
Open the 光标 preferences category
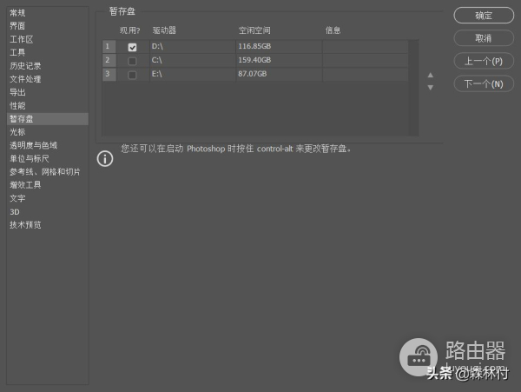(48, 132)
